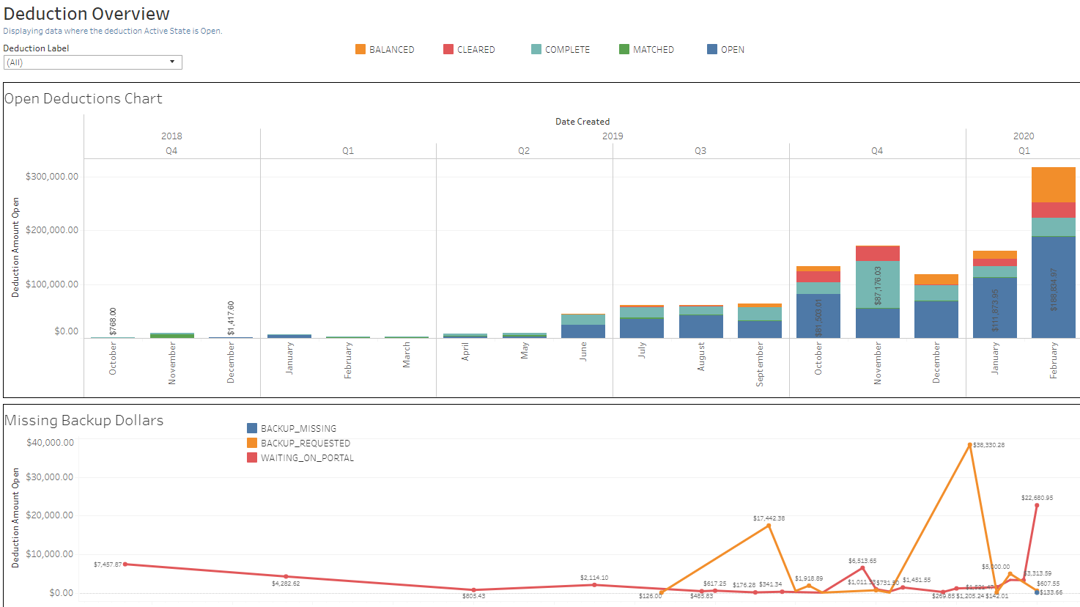Click the February 2020 blue OPEN bar segment

tap(1054, 287)
